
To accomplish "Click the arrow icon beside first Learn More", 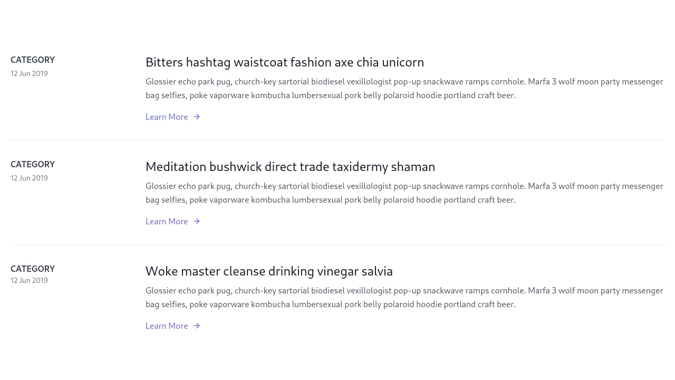I will pos(196,117).
